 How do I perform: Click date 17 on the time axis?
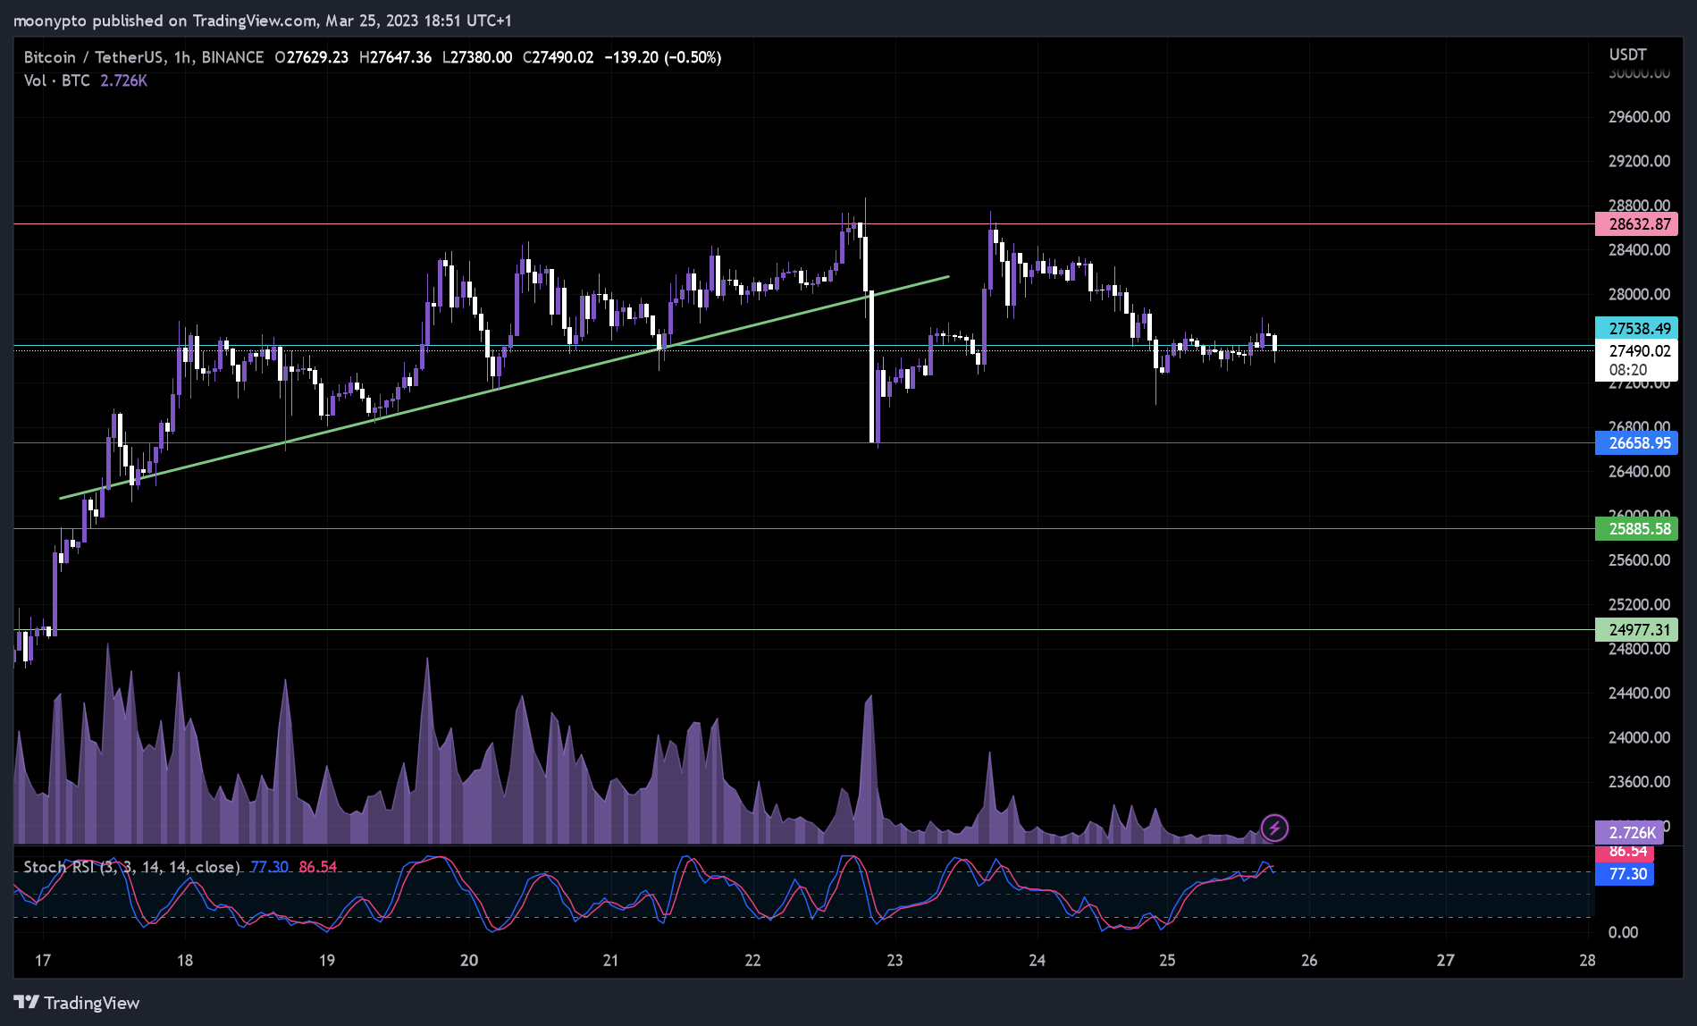pyautogui.click(x=43, y=961)
